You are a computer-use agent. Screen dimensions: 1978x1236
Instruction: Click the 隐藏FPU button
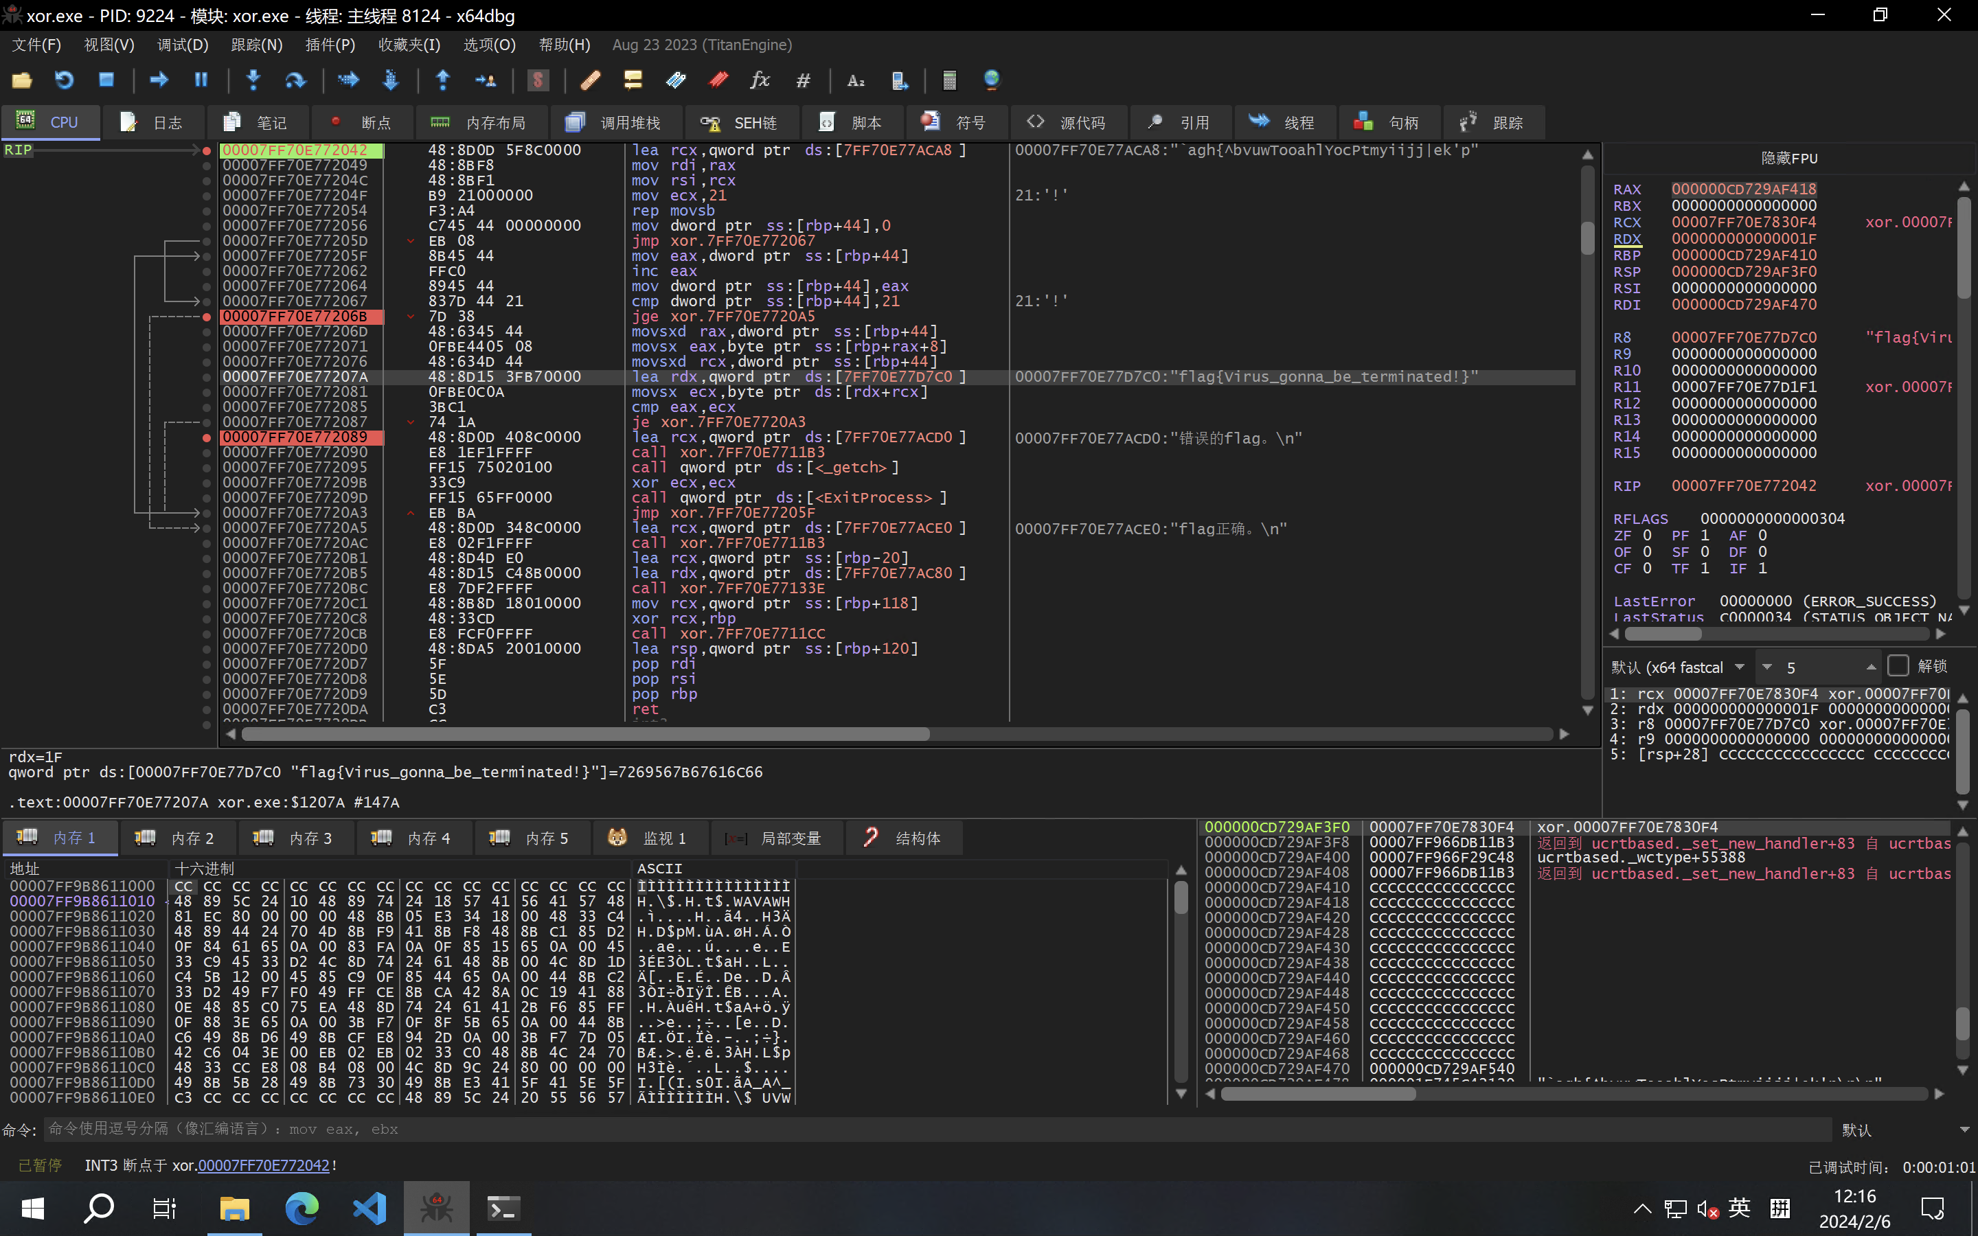click(x=1788, y=158)
